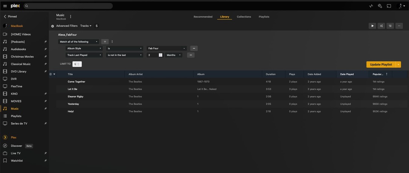Open 'Match all of the following' dropdown
The width and height of the screenshot is (409, 173).
[x=79, y=42]
